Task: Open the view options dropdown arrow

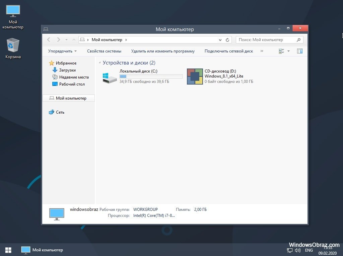Action: (x=288, y=51)
